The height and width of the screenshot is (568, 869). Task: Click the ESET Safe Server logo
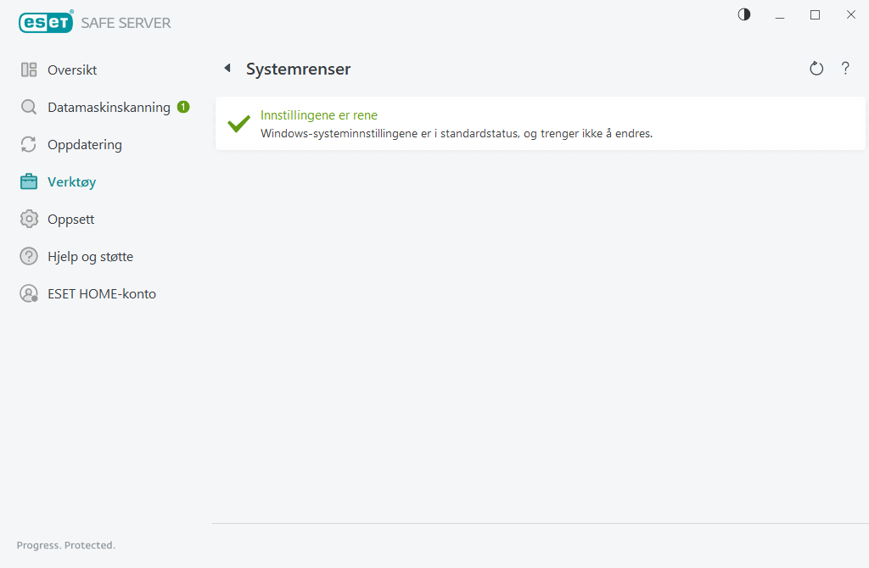[94, 23]
